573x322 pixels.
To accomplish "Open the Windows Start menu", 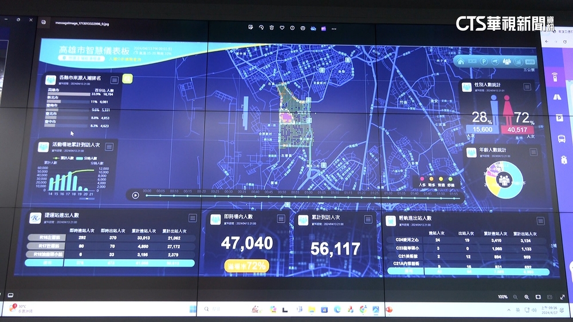I will [x=193, y=309].
